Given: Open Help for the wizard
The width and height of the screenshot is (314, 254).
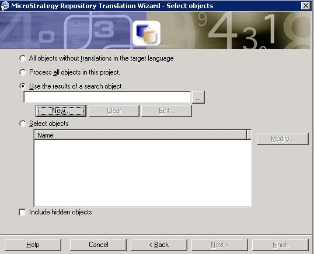Looking at the screenshot, I should (33, 245).
